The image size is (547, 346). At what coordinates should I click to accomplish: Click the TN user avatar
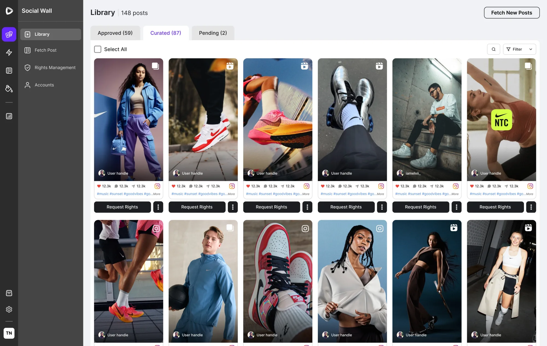pos(9,333)
